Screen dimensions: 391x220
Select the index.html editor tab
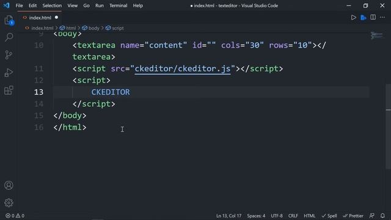point(40,18)
